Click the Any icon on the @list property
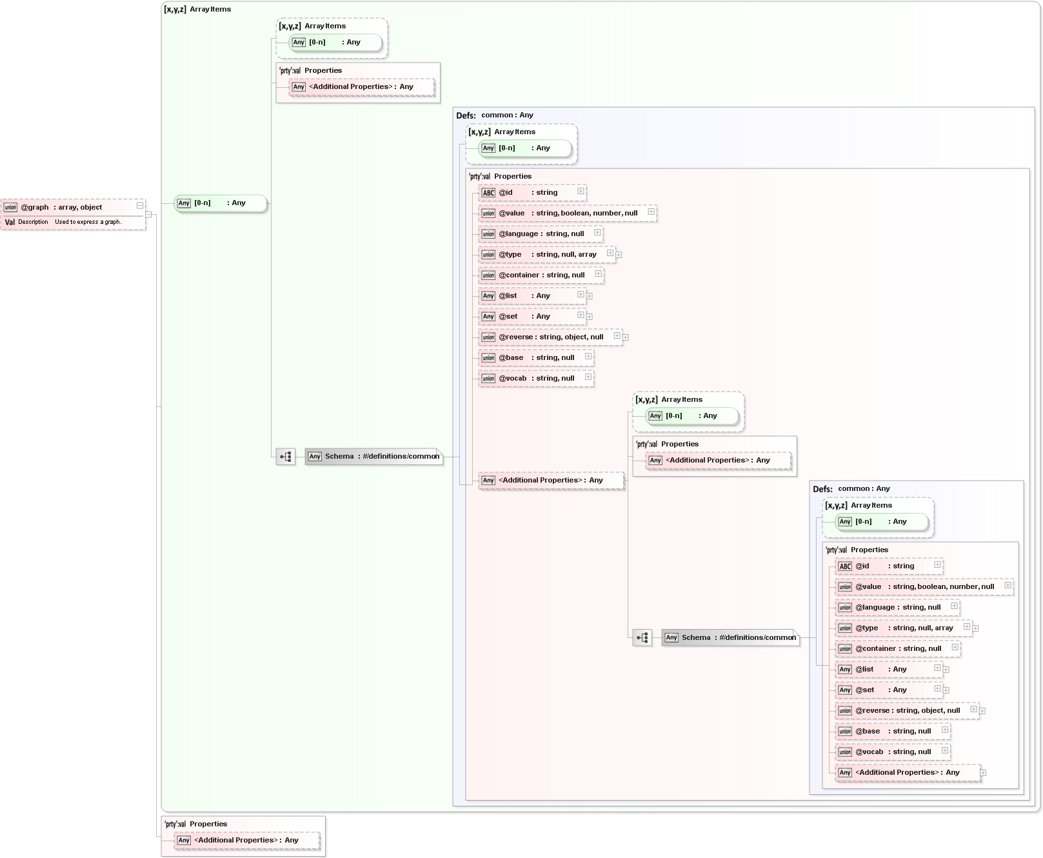 [x=488, y=295]
